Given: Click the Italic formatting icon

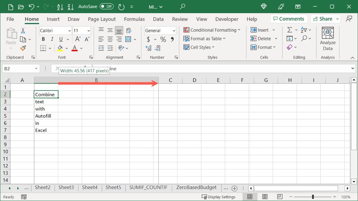Looking at the screenshot, I should click(x=52, y=39).
